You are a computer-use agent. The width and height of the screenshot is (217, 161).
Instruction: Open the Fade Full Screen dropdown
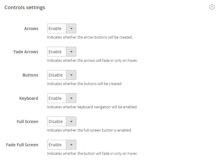[62, 145]
